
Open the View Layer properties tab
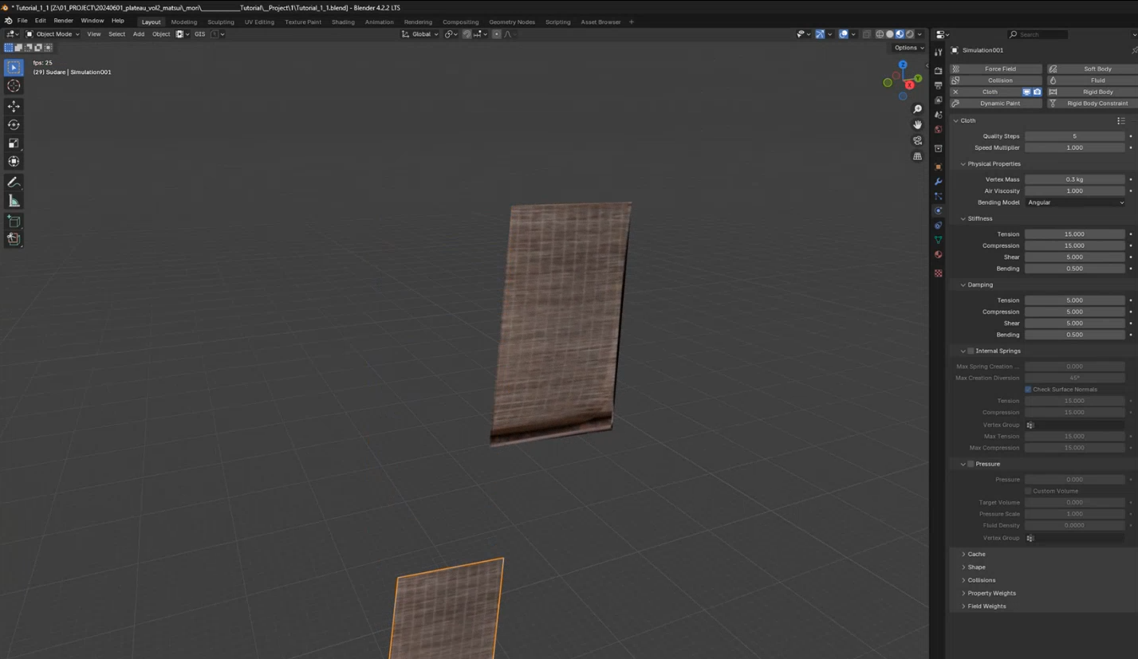[938, 100]
